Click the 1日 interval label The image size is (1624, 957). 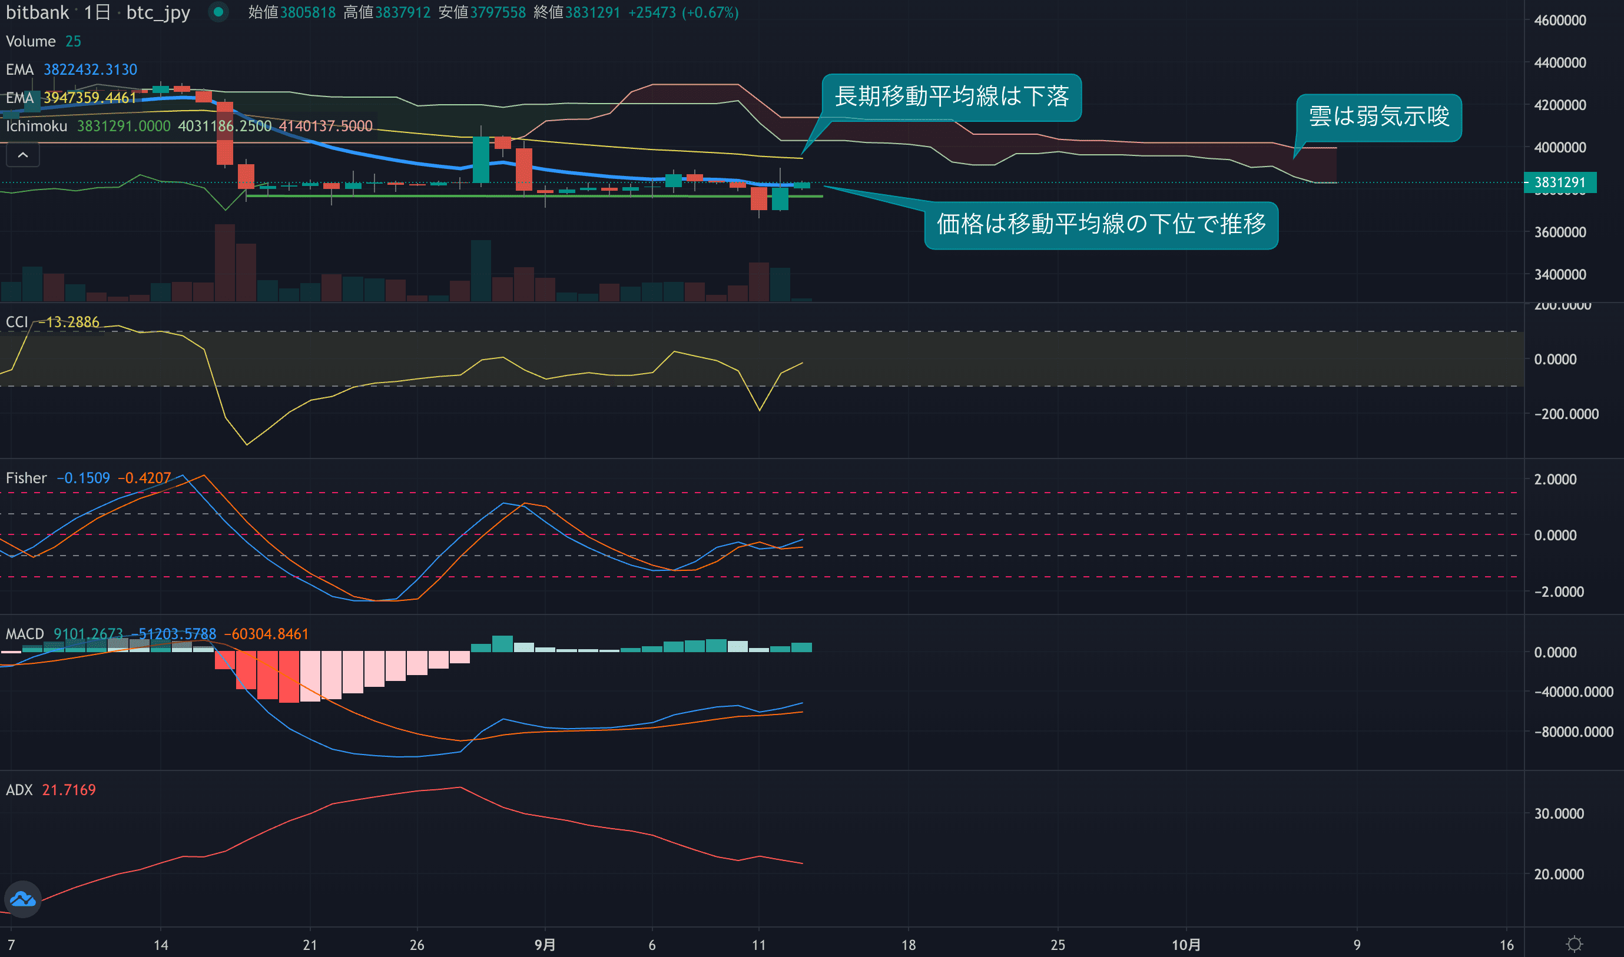(x=97, y=12)
